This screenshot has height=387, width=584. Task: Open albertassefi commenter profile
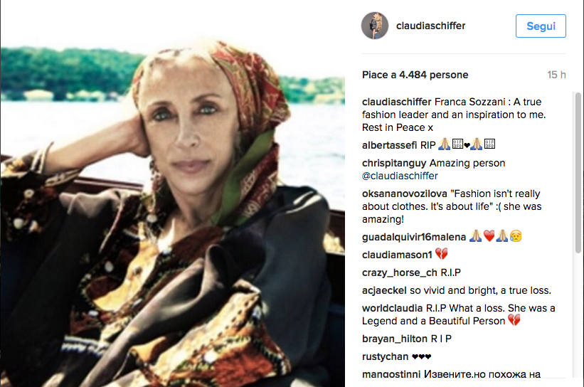coord(389,145)
